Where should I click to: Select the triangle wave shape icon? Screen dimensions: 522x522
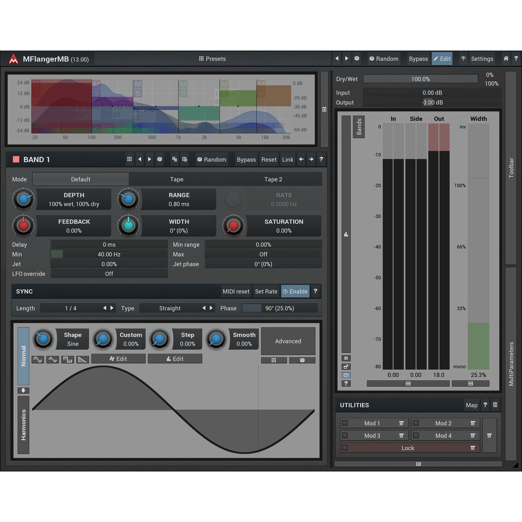click(x=53, y=359)
